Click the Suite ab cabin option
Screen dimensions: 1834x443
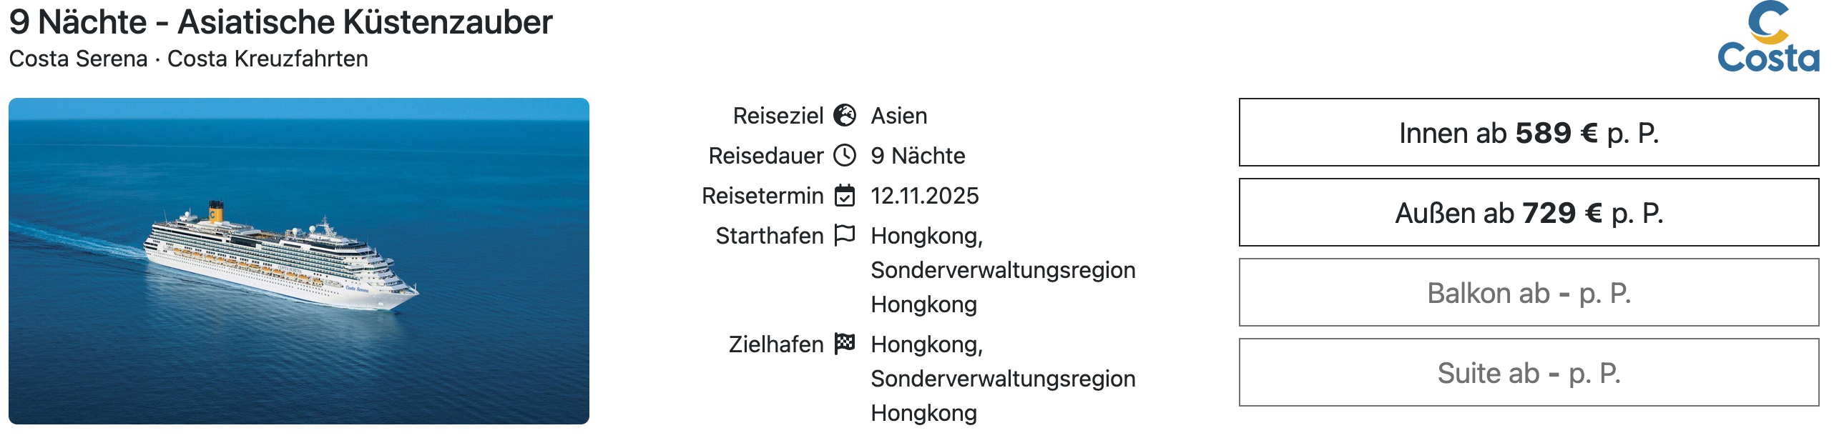click(1529, 373)
